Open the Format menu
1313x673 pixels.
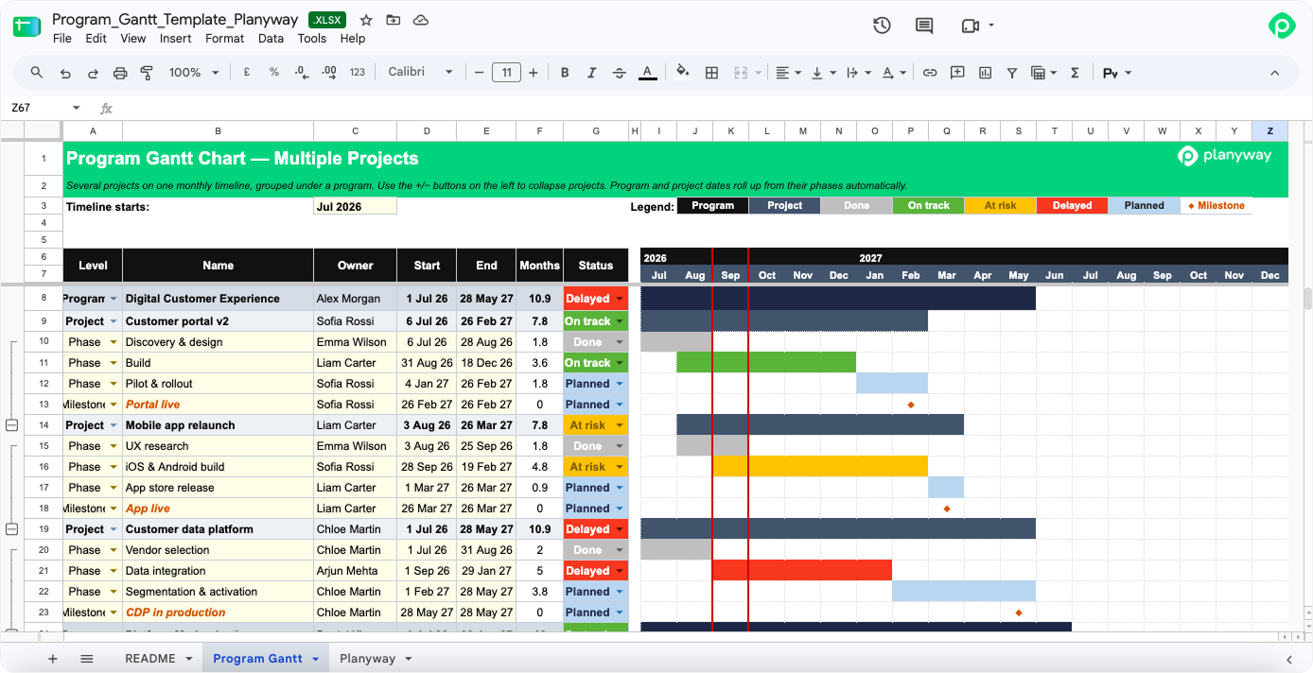click(x=225, y=39)
